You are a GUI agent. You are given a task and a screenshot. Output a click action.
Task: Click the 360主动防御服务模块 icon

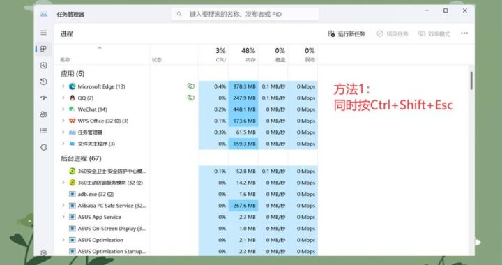coord(73,183)
